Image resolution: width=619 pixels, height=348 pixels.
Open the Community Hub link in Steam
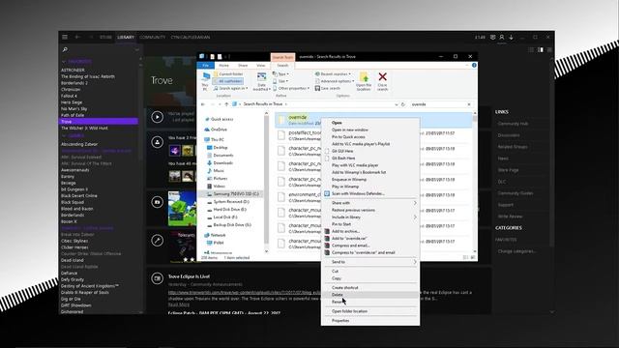(513, 124)
